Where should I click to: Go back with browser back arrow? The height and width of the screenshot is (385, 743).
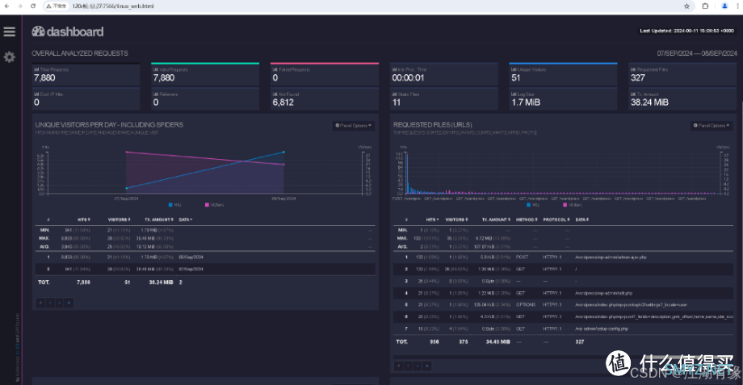(6, 6)
